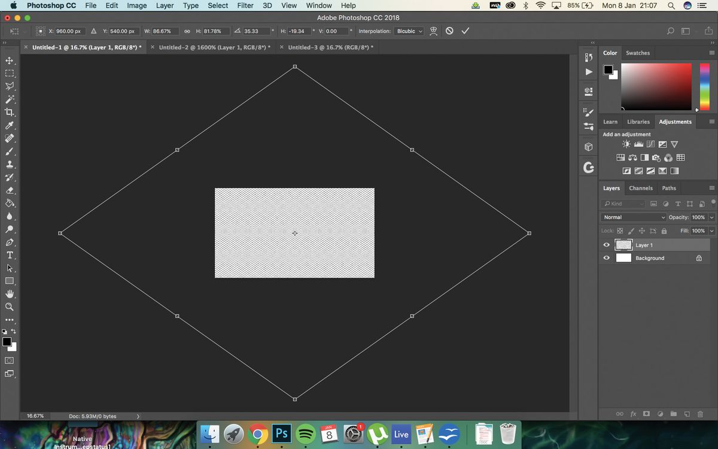The image size is (718, 449).
Task: Open the Interpolation dropdown
Action: [x=409, y=31]
